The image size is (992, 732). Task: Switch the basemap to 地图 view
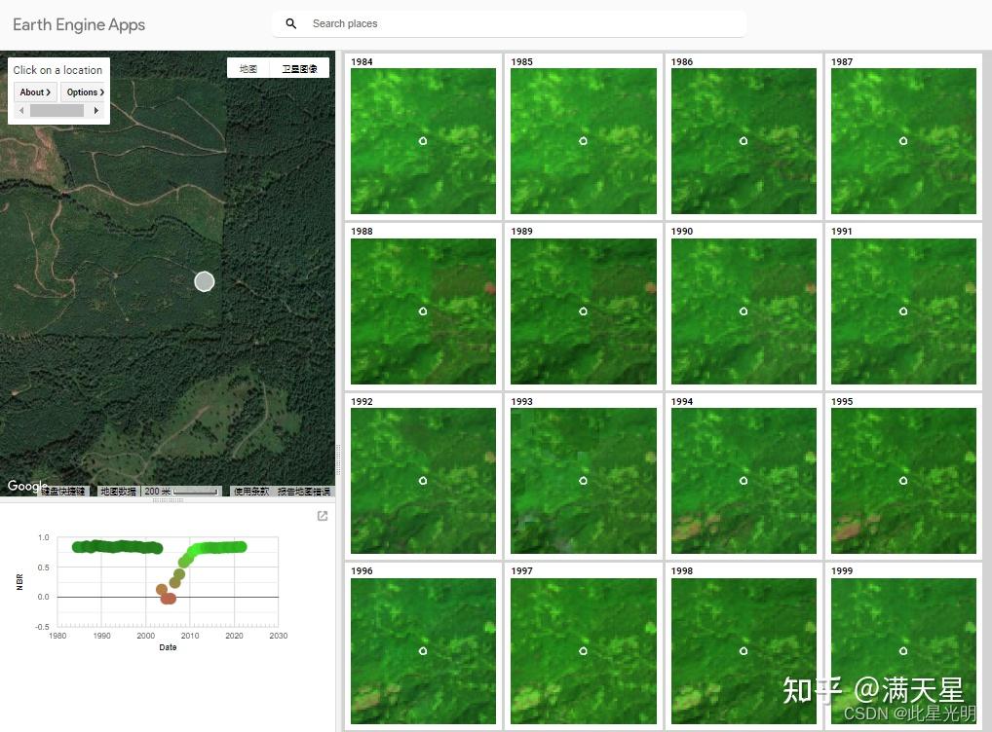click(x=248, y=68)
